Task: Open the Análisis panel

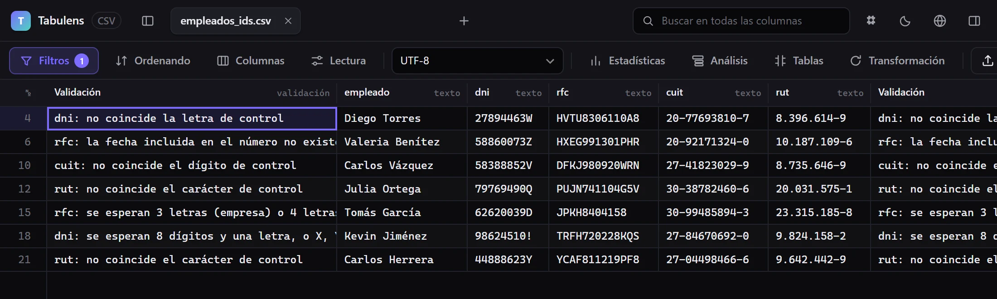Action: 720,61
